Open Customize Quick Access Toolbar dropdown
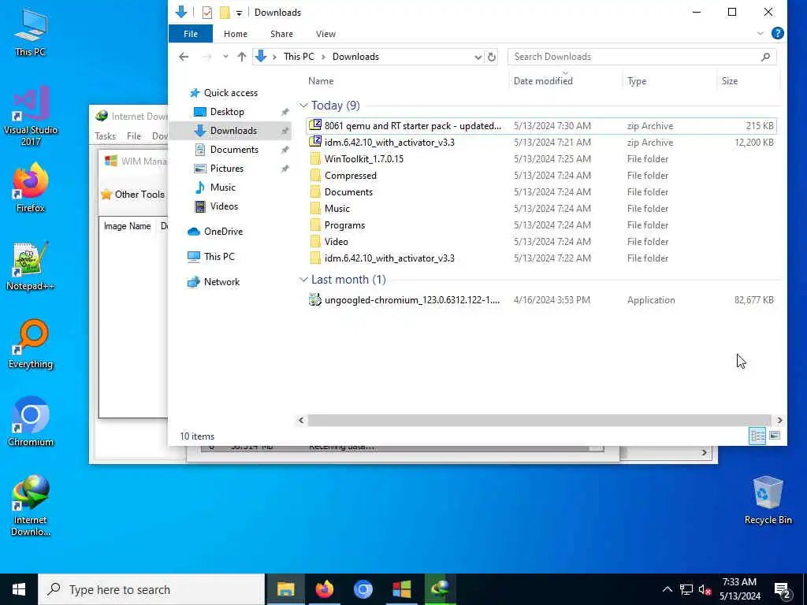Image resolution: width=807 pixels, height=605 pixels. [x=239, y=13]
